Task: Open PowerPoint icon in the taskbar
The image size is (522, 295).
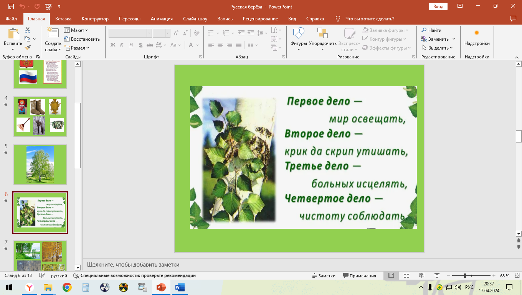Action: (x=161, y=287)
